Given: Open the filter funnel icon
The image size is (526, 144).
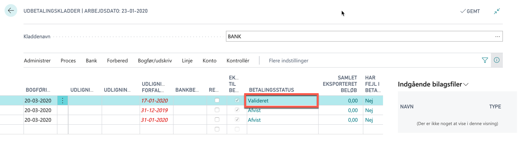Looking at the screenshot, I should pos(485,60).
